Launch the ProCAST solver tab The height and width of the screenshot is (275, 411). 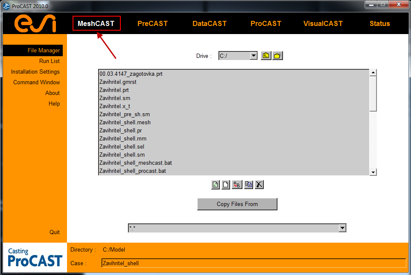click(x=266, y=23)
